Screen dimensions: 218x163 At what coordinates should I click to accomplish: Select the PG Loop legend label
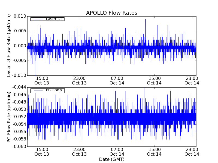point(54,90)
